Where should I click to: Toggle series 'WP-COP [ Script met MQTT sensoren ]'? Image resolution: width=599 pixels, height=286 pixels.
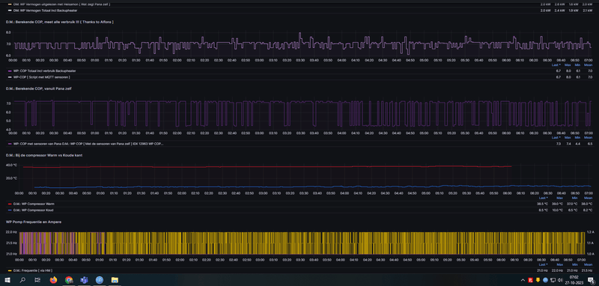pos(41,77)
